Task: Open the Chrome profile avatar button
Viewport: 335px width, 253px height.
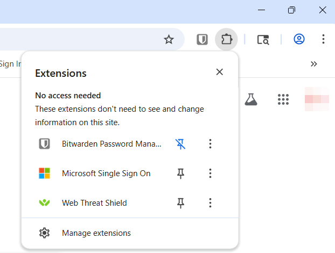Action: click(299, 39)
